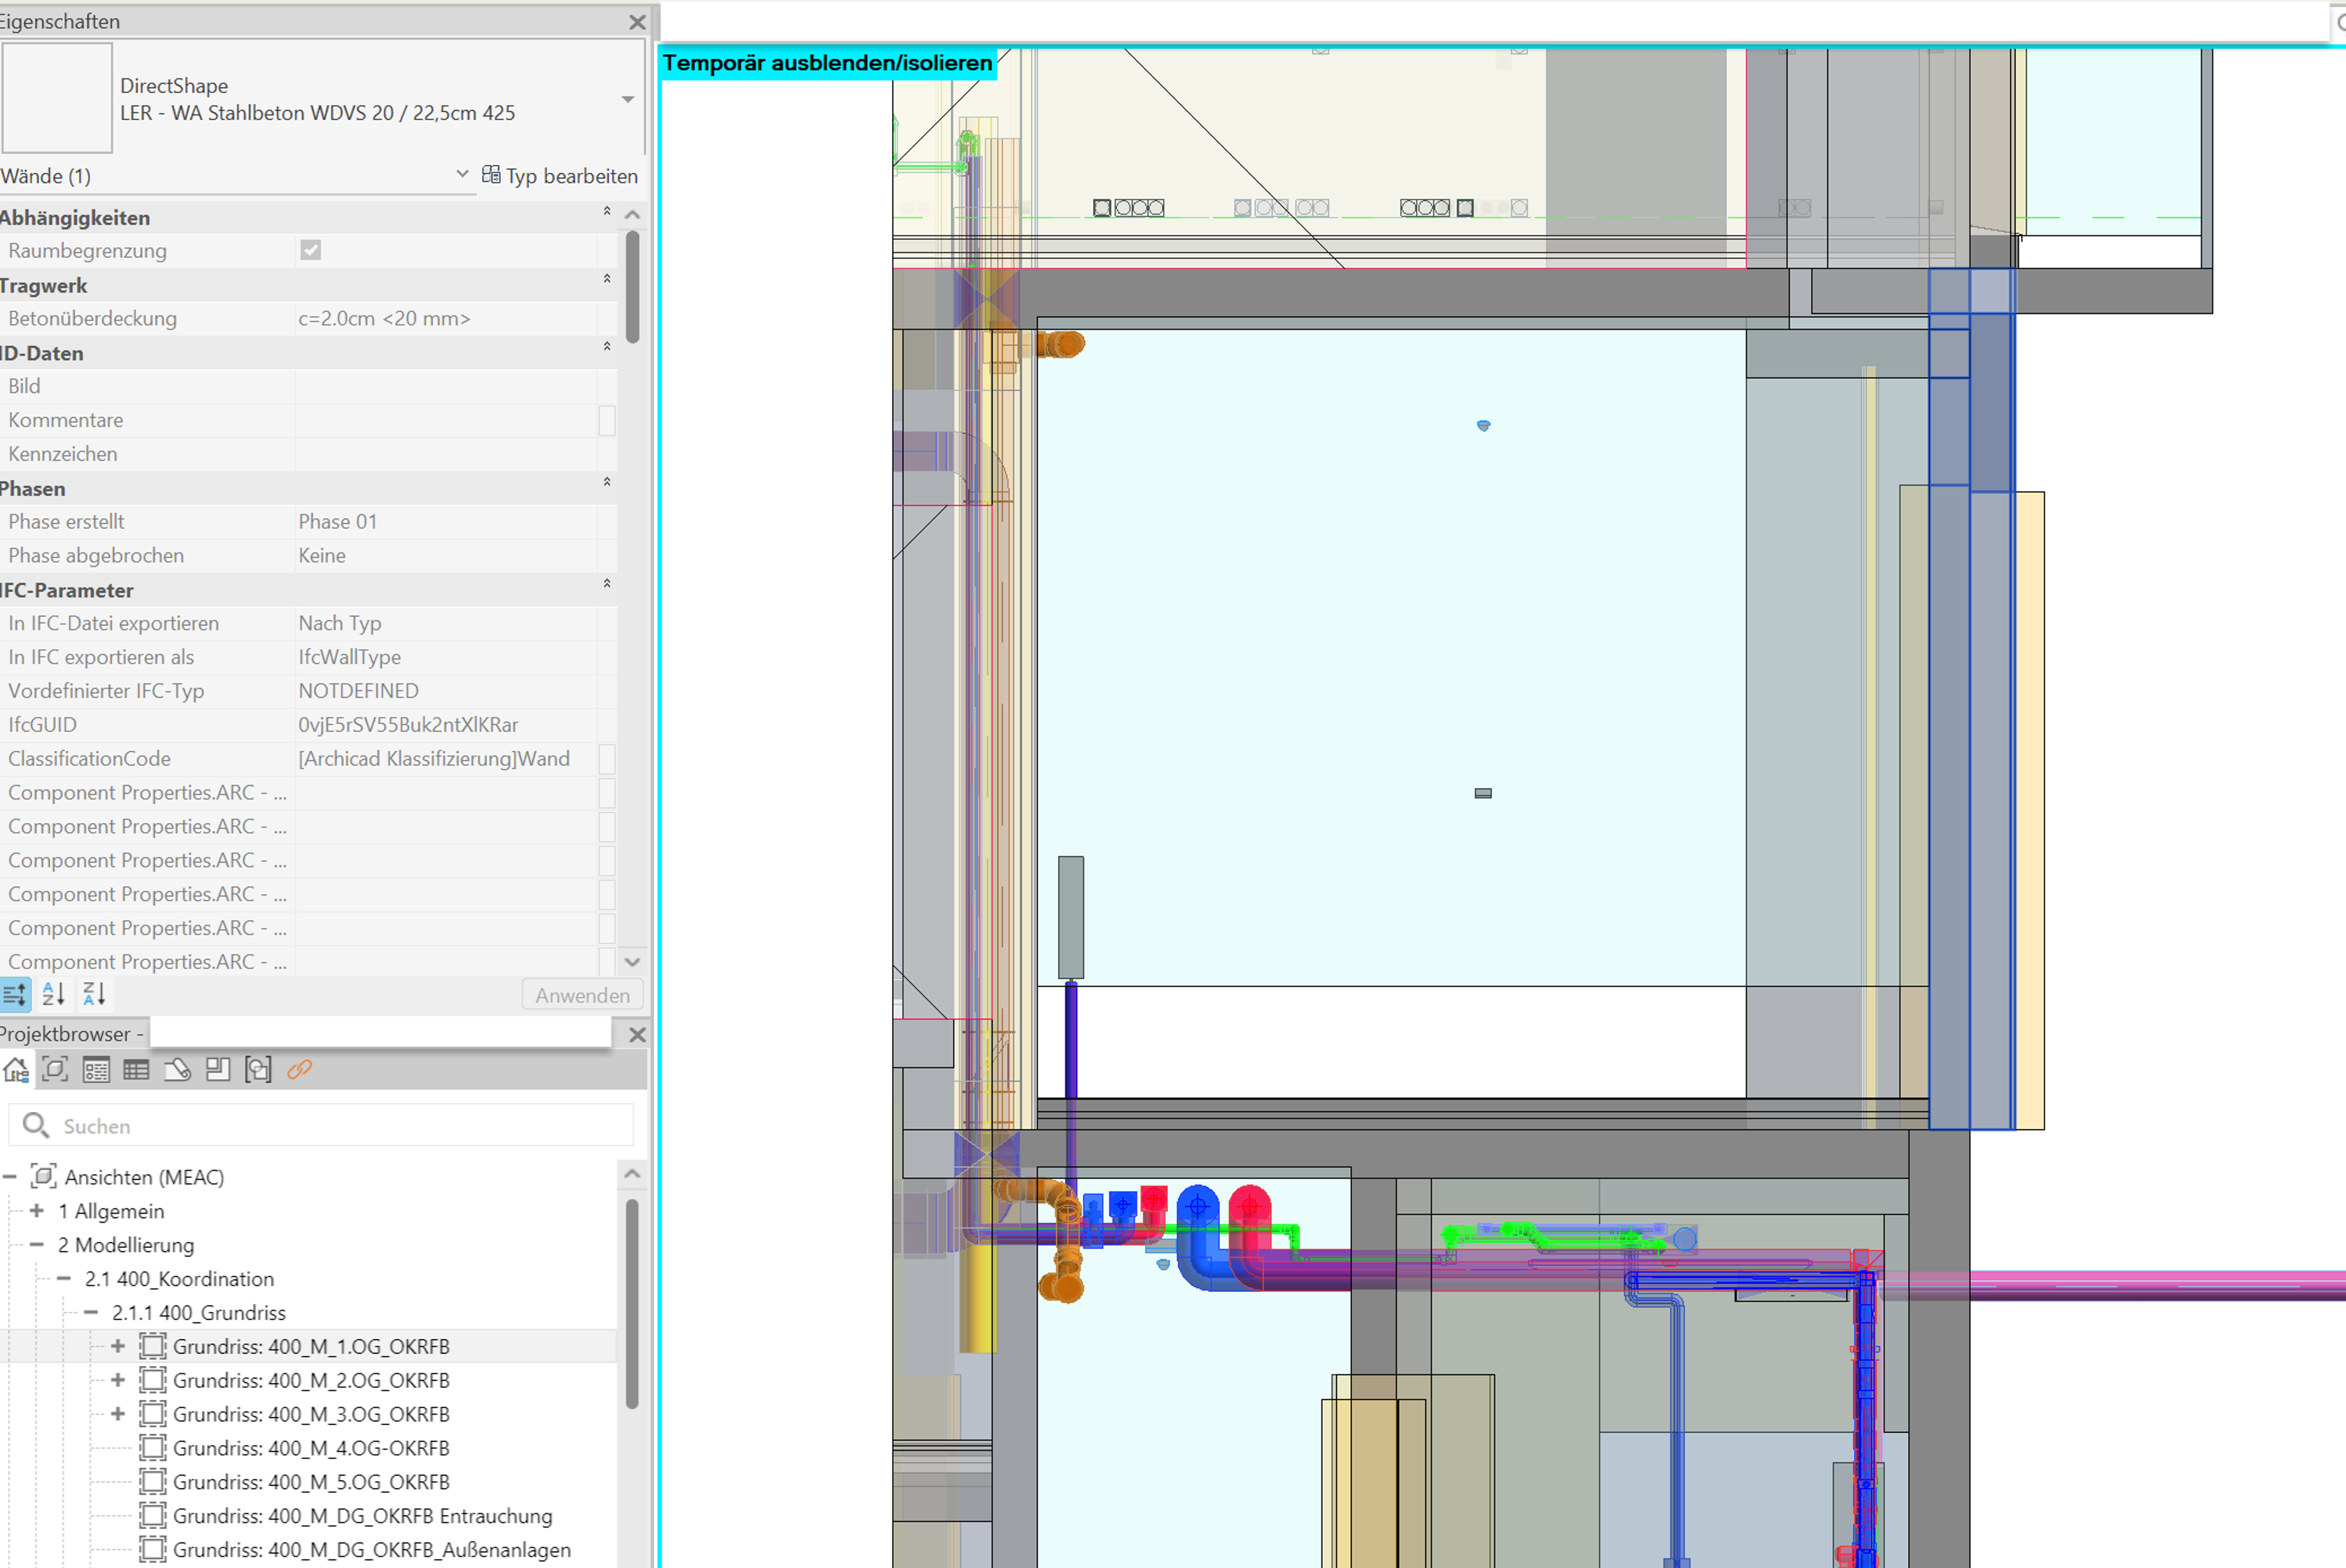Click the Anwenden button
This screenshot has width=2346, height=1568.
tap(582, 995)
